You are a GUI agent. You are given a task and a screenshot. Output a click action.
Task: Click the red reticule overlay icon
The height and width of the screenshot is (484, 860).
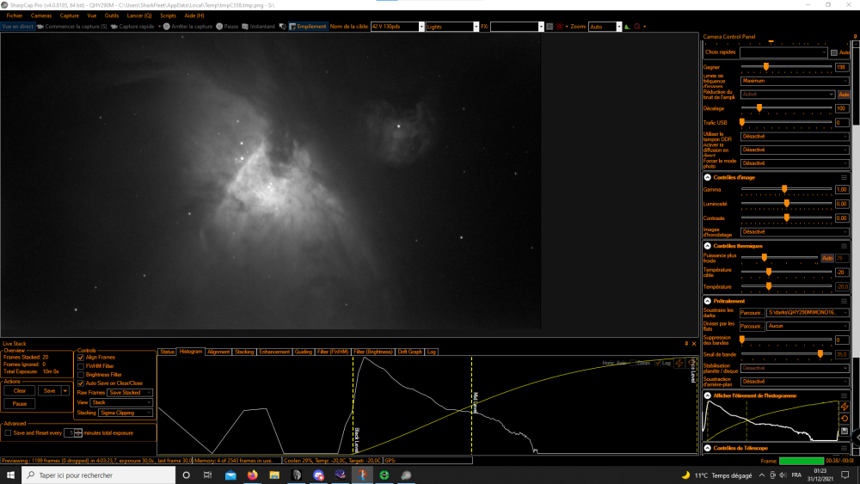coord(560,27)
